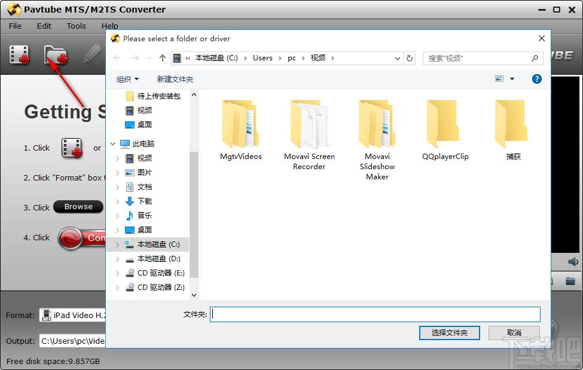Click the grayed pencil Edit toolbar icon
The width and height of the screenshot is (583, 370).
91,54
